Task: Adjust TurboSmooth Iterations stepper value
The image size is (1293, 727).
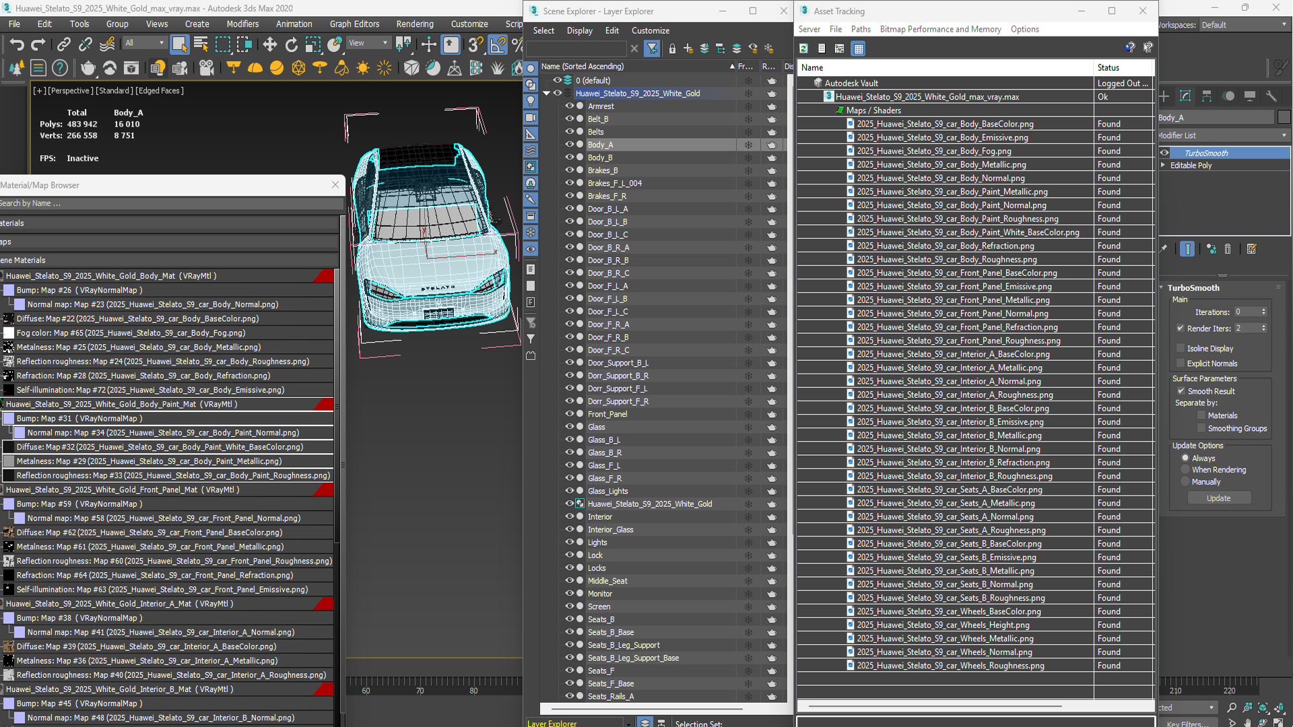Action: (1265, 312)
